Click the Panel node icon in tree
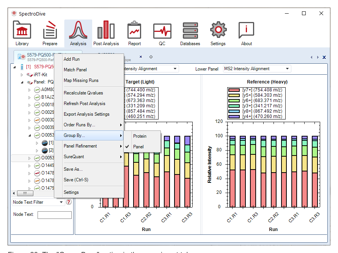Image resolution: width=338 pixels, height=253 pixels. pos(30,82)
